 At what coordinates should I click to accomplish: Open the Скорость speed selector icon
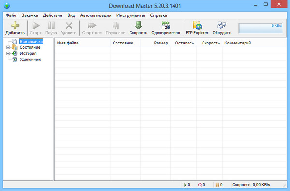(x=138, y=25)
